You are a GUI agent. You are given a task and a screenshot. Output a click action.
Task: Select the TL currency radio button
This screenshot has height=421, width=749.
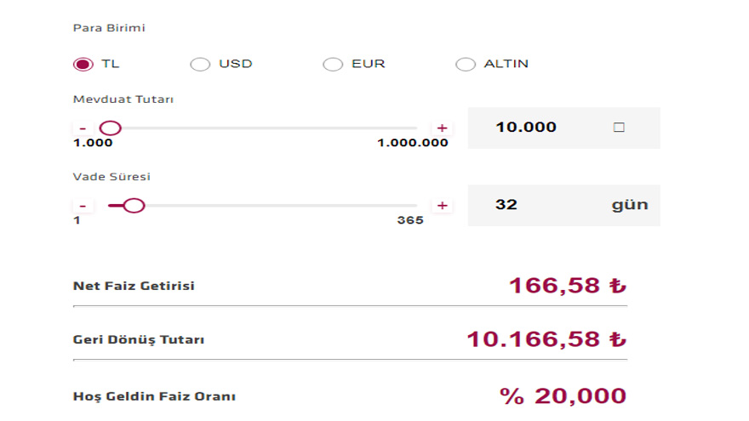click(83, 64)
